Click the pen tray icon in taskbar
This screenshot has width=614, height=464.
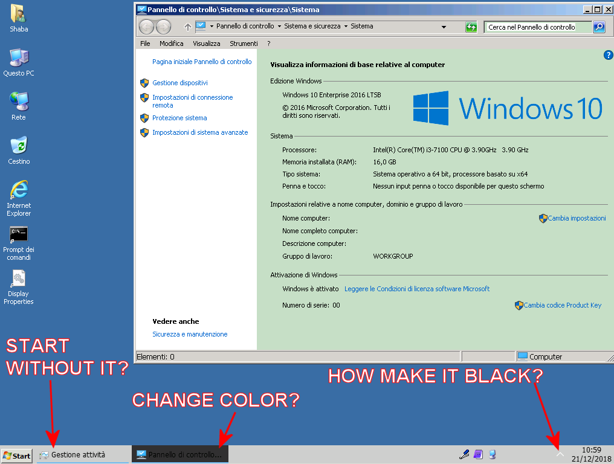[x=464, y=454]
